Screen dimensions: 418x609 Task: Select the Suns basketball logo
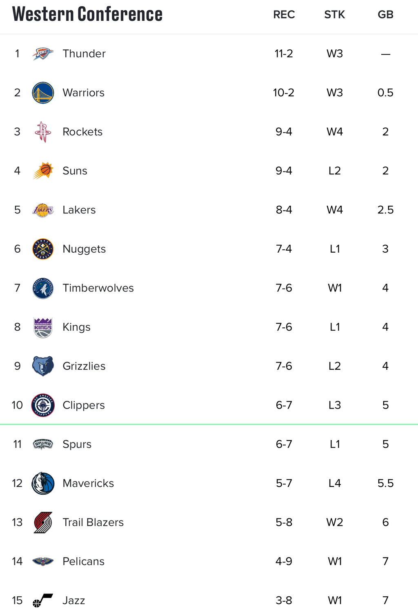coord(43,171)
